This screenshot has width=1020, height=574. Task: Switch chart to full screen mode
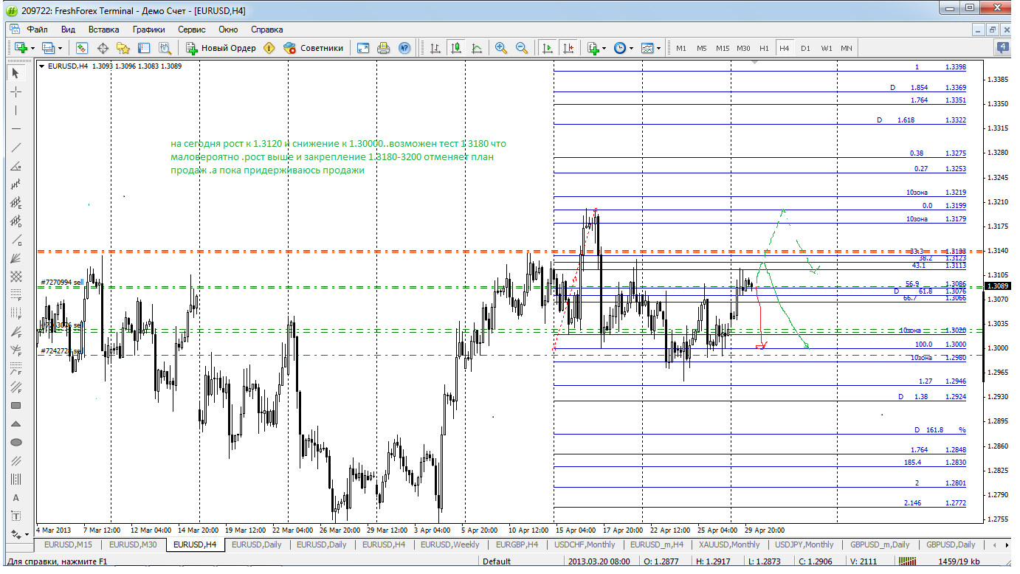click(x=363, y=48)
